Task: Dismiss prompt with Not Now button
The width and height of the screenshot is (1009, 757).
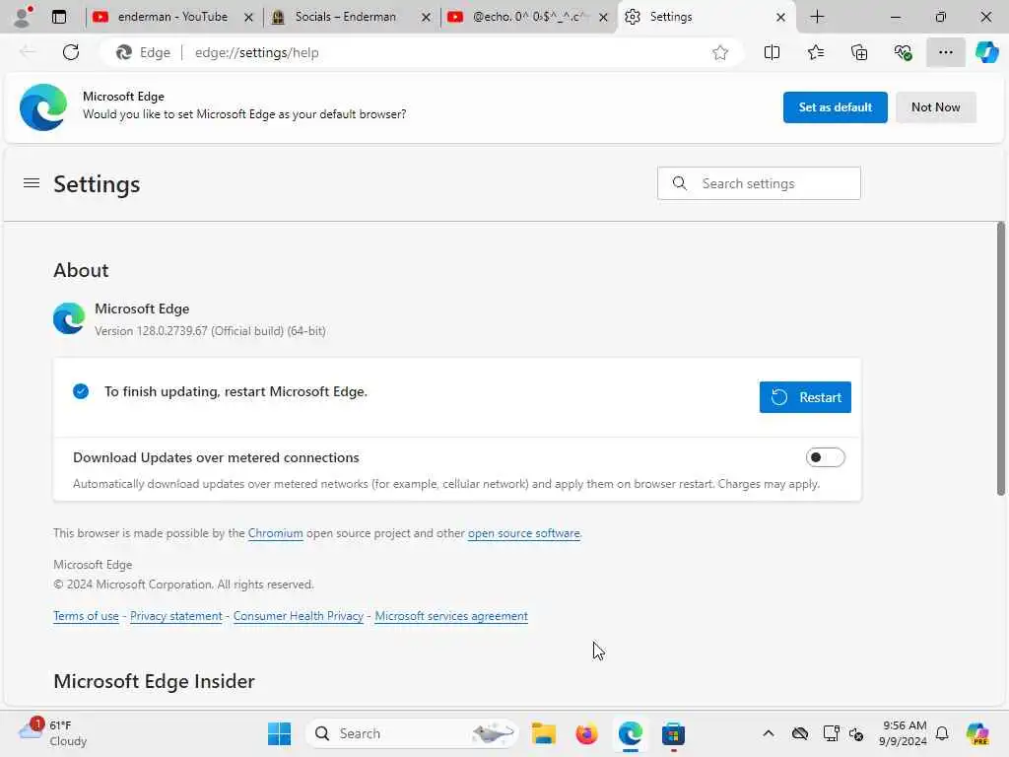Action: [936, 107]
